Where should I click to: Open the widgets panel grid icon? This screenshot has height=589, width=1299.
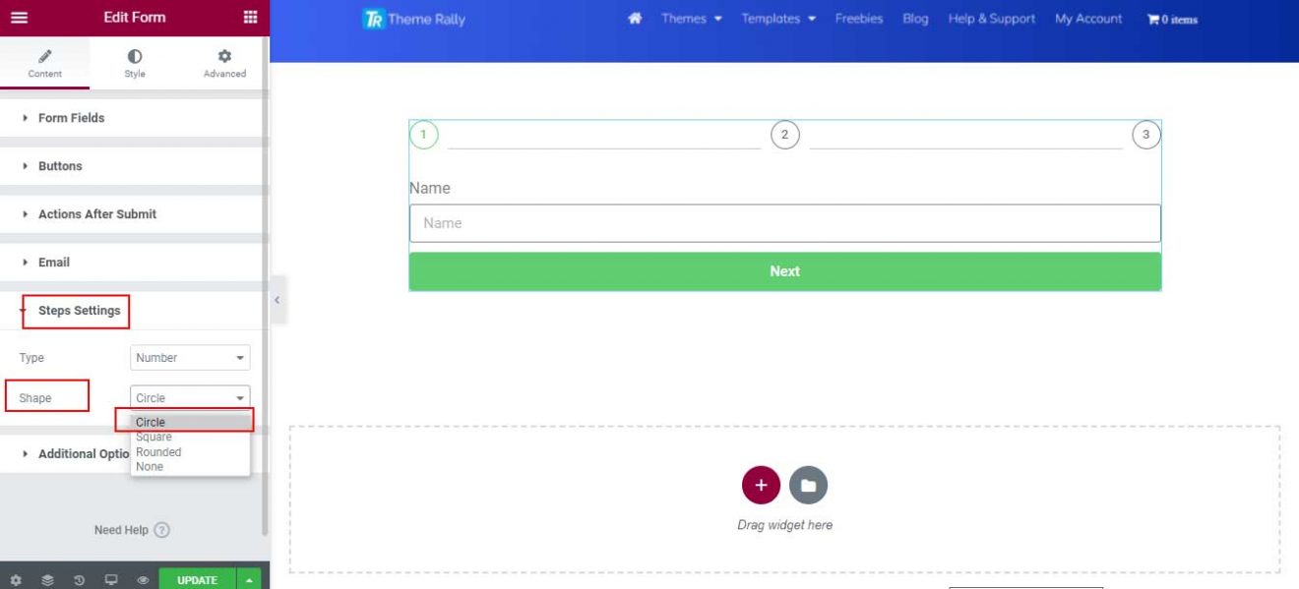pyautogui.click(x=250, y=17)
